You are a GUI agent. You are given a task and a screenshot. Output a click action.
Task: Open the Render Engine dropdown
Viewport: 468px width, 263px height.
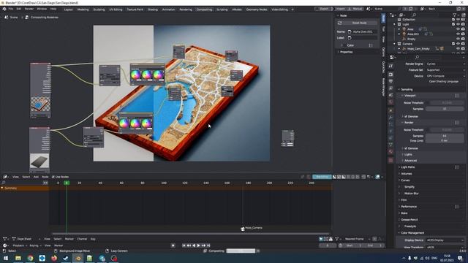point(445,64)
